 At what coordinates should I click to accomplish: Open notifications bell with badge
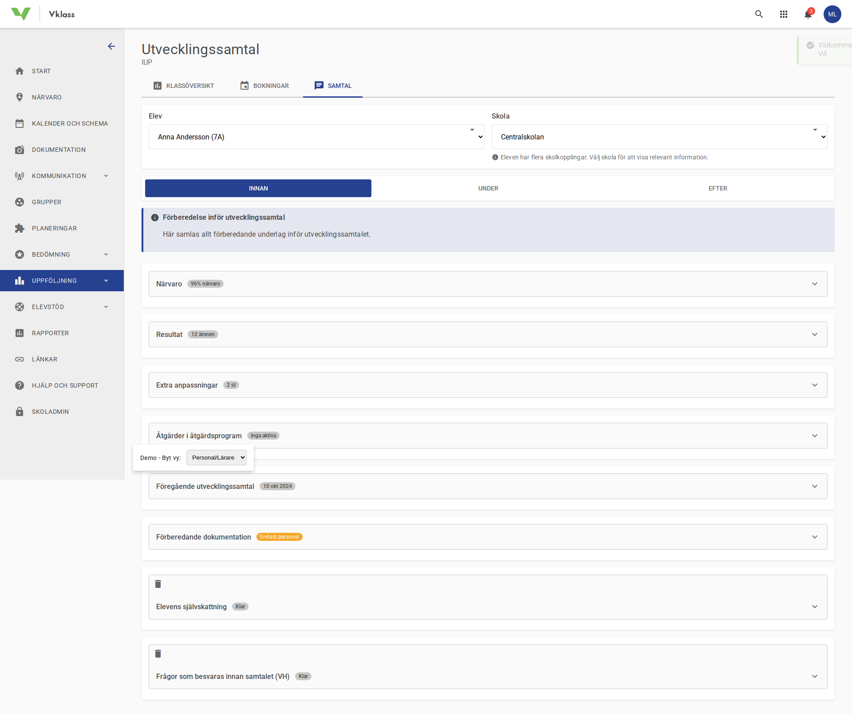[x=808, y=14]
